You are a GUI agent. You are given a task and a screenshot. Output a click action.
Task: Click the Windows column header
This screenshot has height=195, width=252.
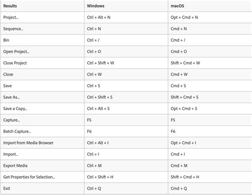pos(96,6)
